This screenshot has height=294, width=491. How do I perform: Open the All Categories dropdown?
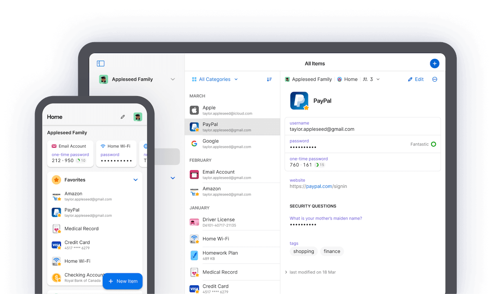(x=214, y=79)
